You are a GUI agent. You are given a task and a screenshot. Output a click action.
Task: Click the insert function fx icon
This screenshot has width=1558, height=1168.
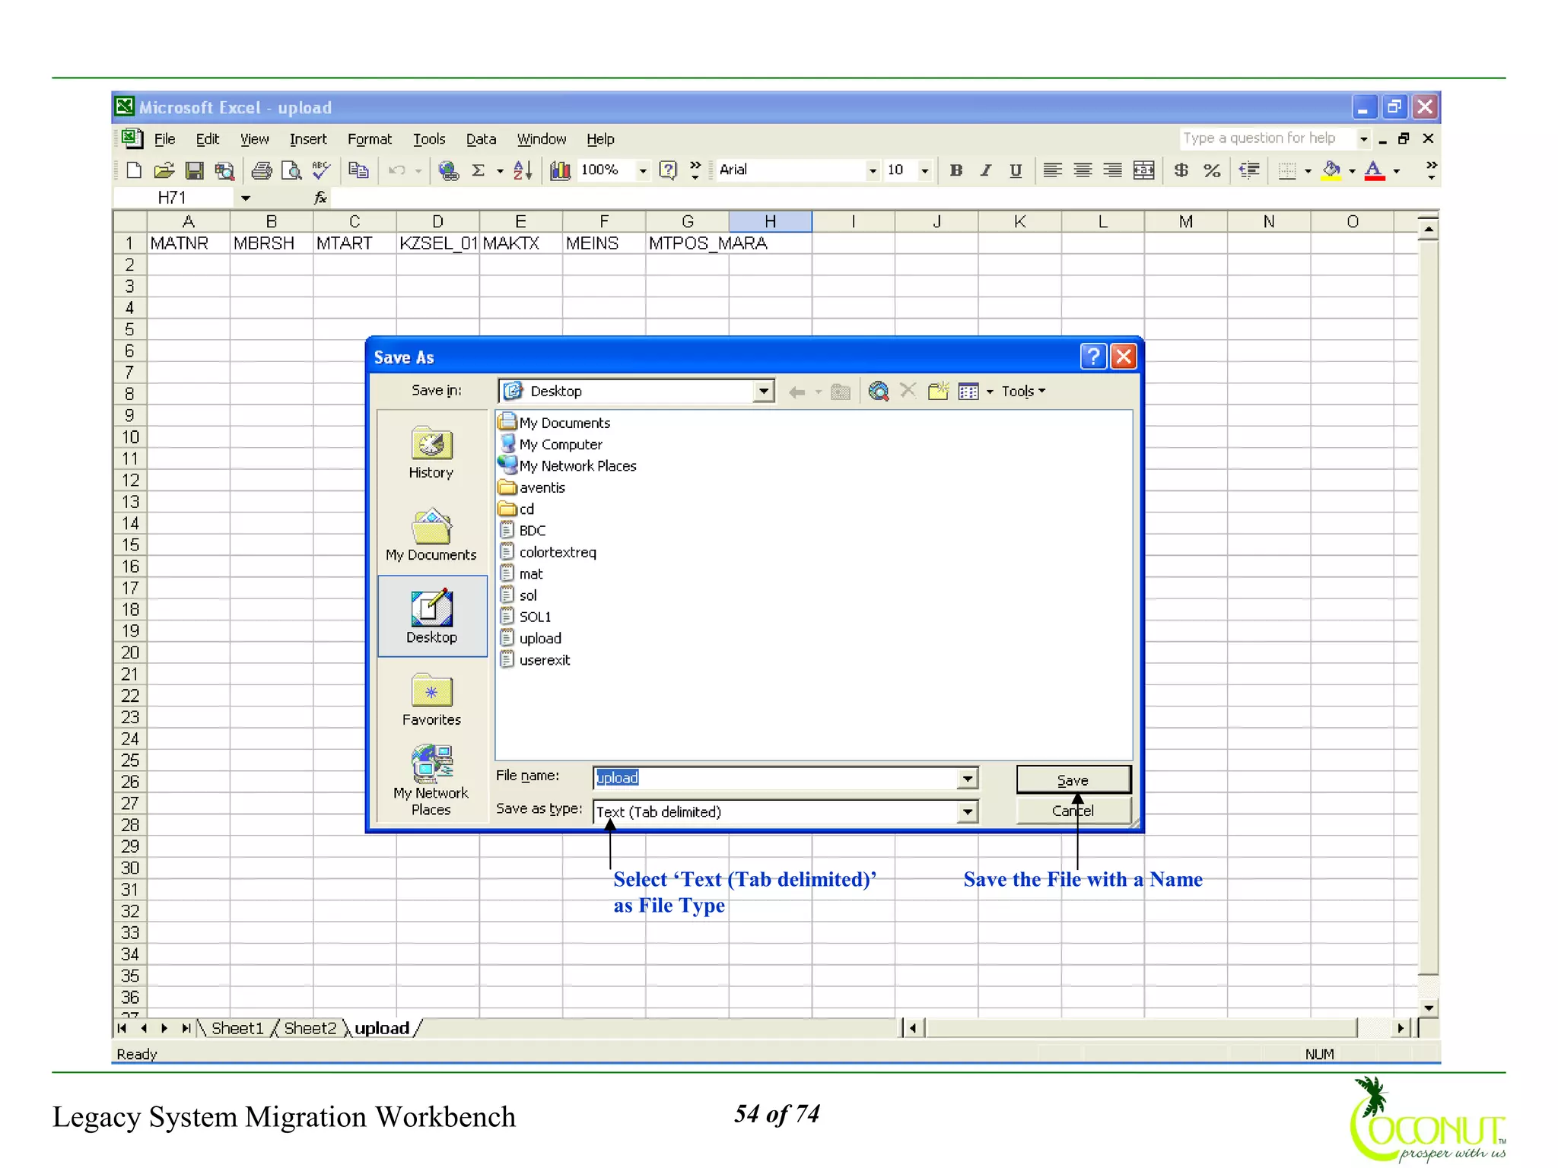click(x=320, y=198)
